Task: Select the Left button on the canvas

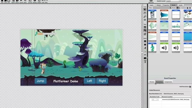Action: pyautogui.click(x=89, y=81)
